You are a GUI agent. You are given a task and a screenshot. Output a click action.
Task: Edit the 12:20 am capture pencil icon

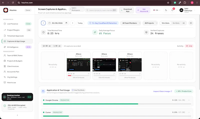114,74
